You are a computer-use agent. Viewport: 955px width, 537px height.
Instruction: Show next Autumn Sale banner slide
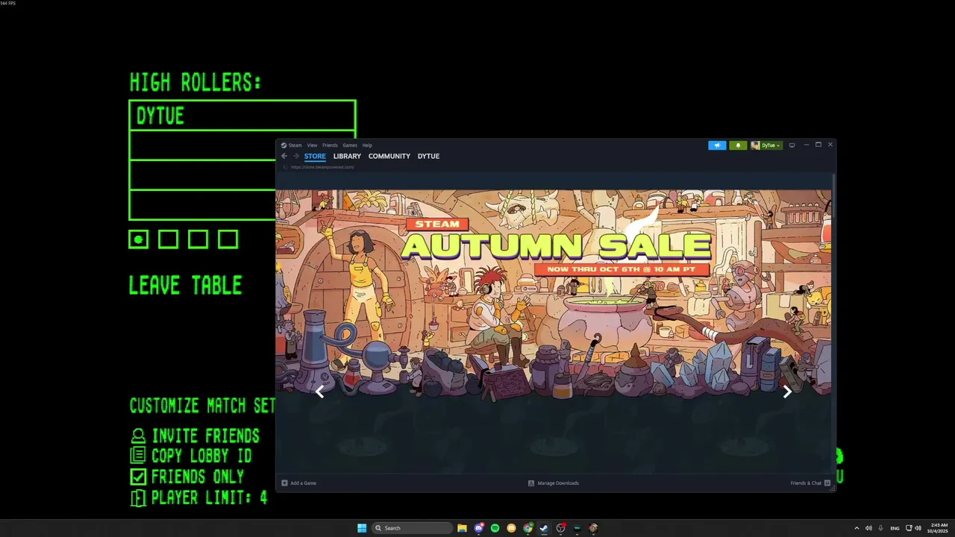coord(787,392)
